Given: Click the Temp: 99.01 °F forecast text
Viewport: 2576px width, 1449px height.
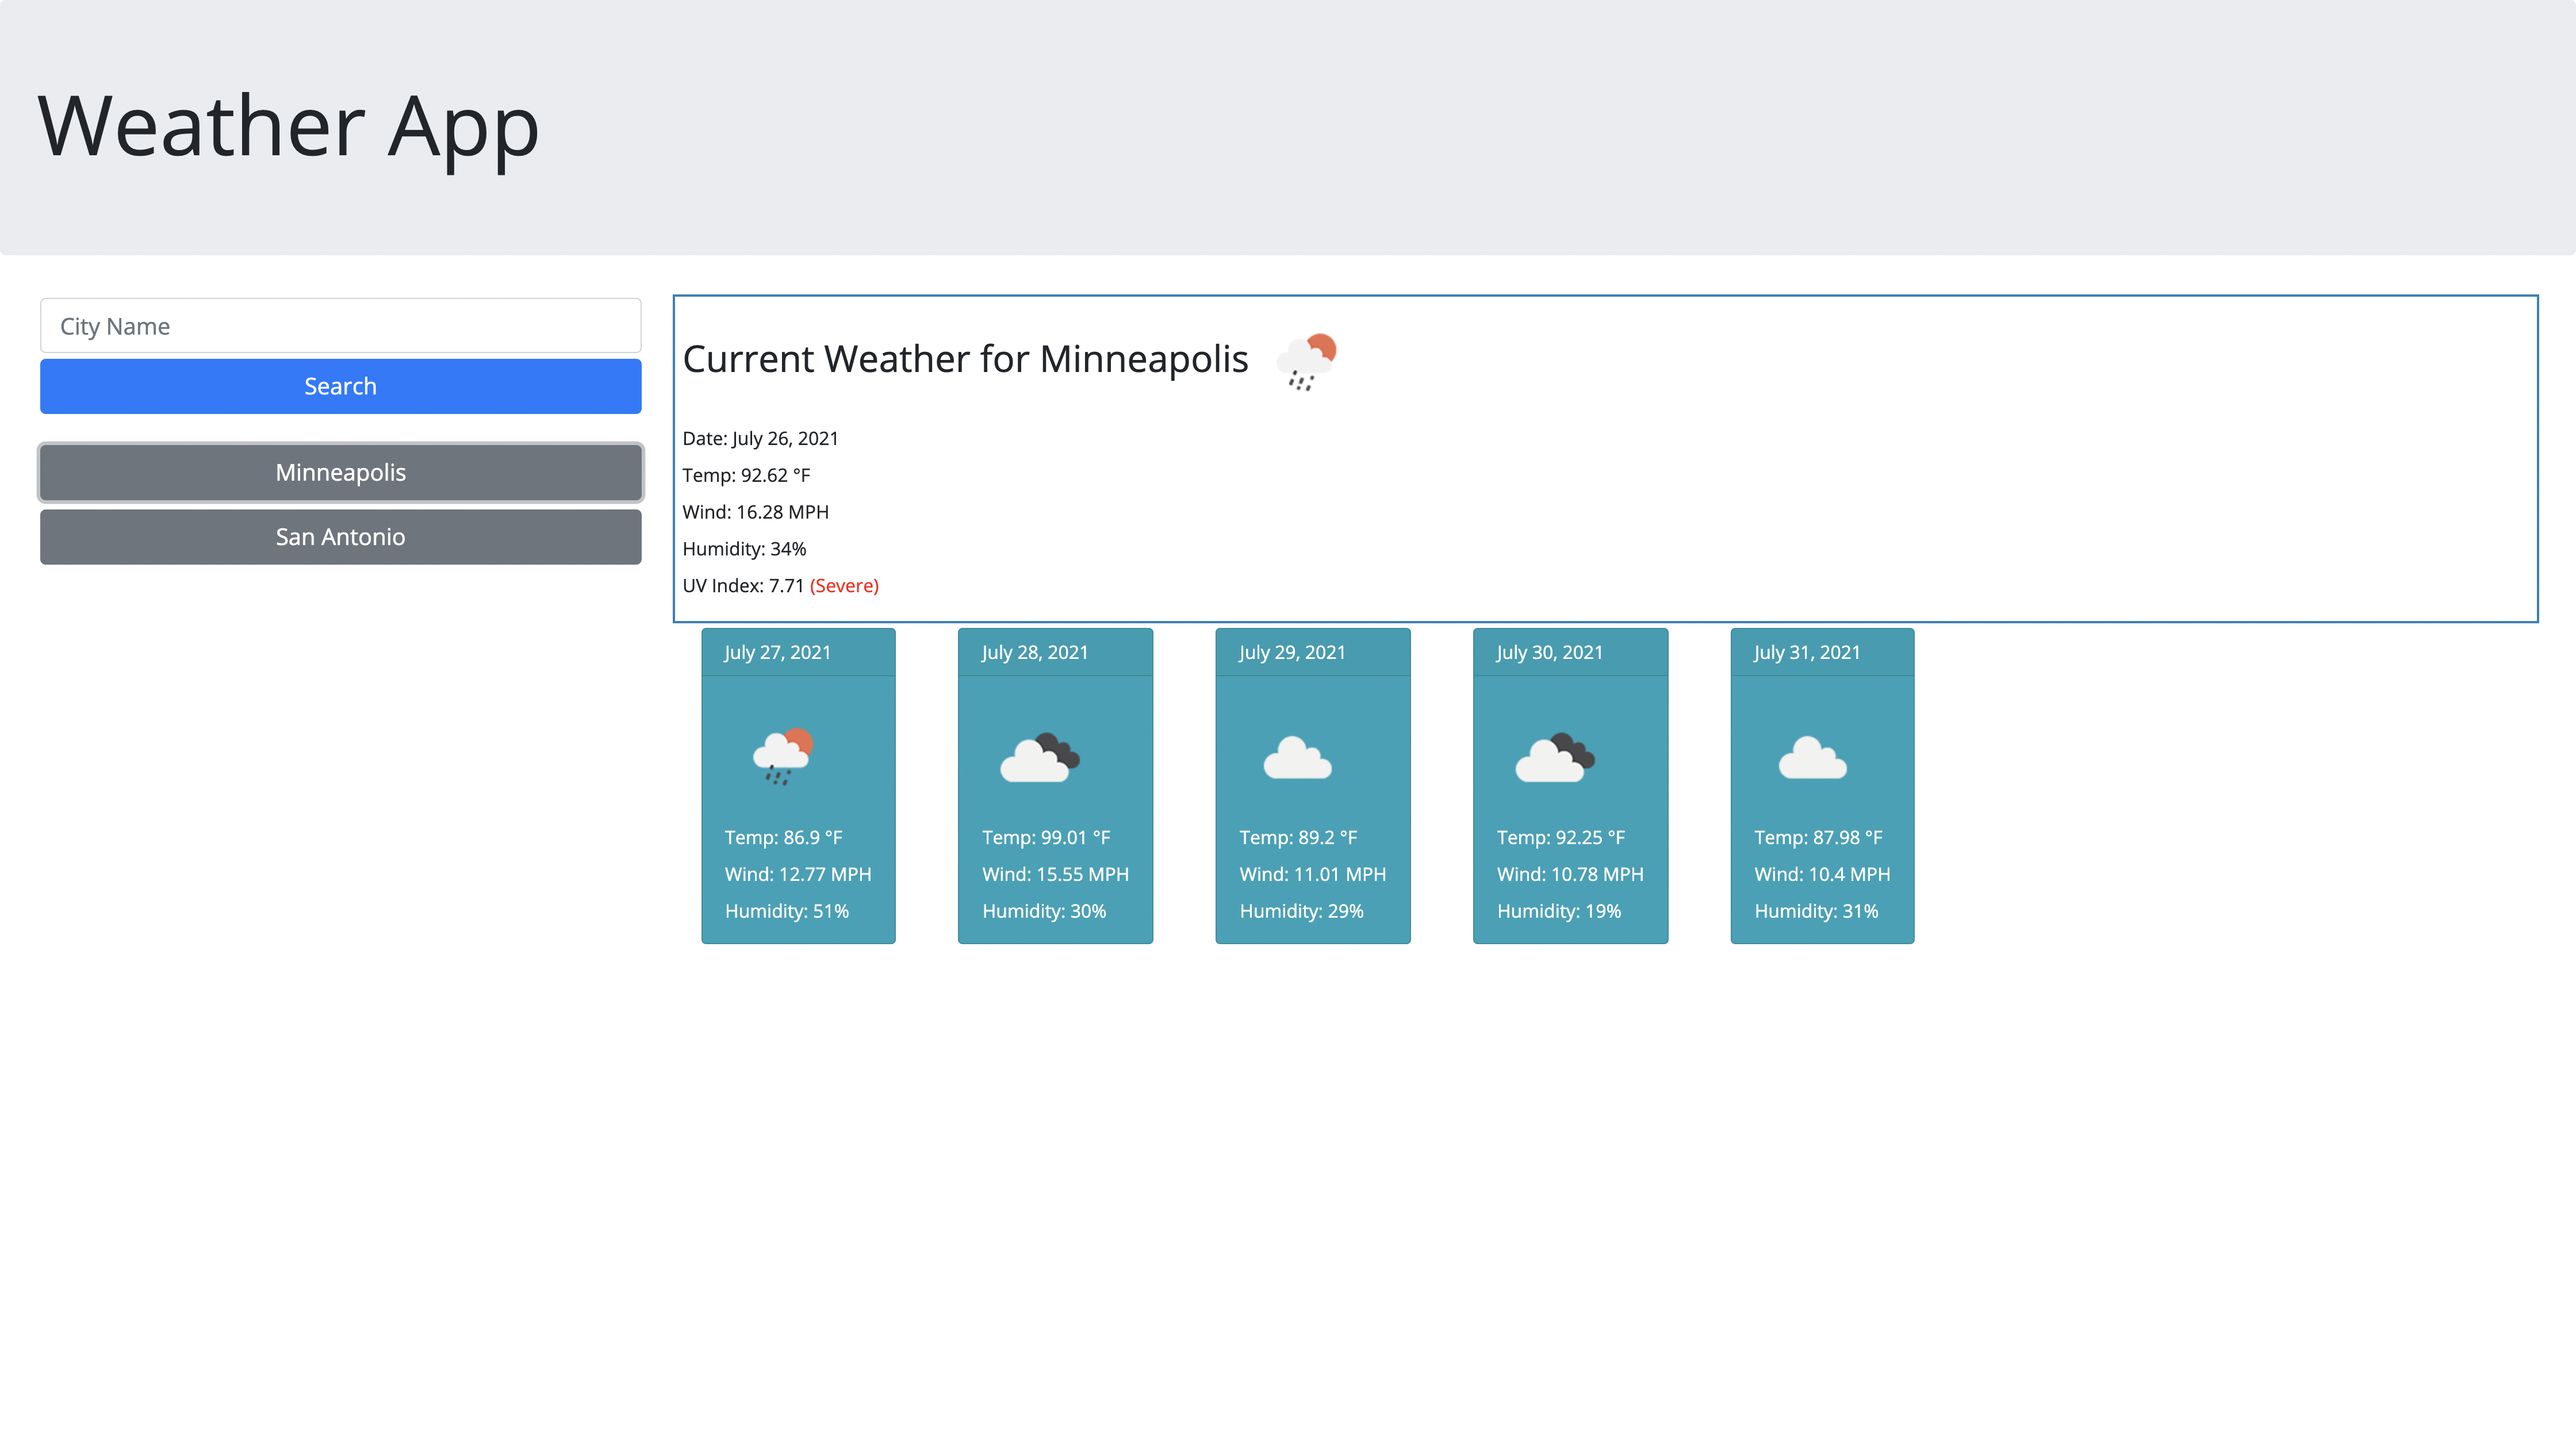Looking at the screenshot, I should [x=1046, y=837].
